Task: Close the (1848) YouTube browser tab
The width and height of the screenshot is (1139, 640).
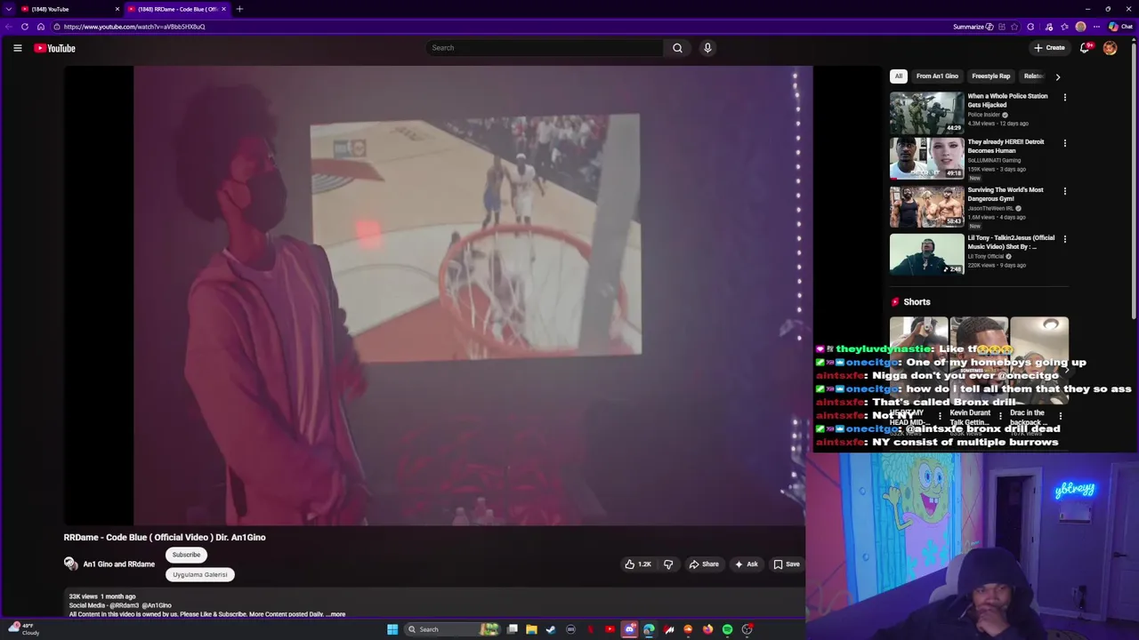Action: click(x=117, y=9)
